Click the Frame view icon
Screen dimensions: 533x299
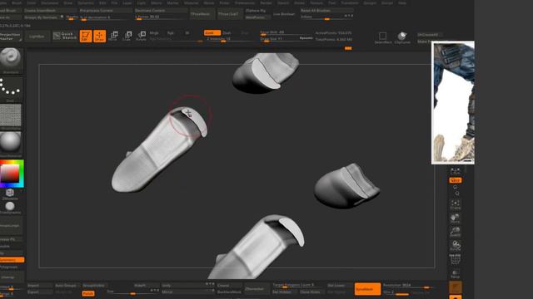coord(456,204)
